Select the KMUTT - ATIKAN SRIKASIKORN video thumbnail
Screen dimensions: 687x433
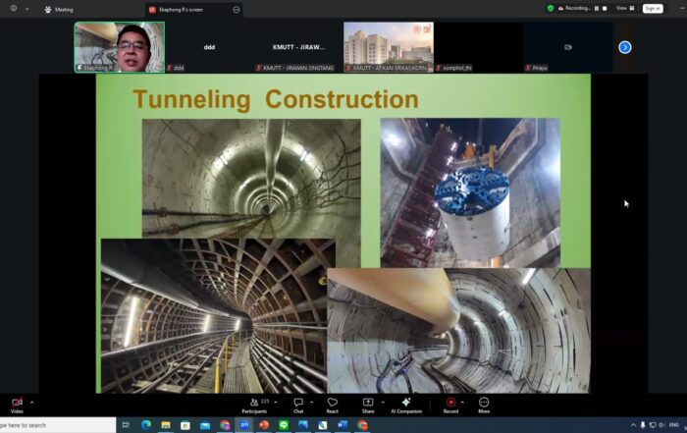[388, 45]
